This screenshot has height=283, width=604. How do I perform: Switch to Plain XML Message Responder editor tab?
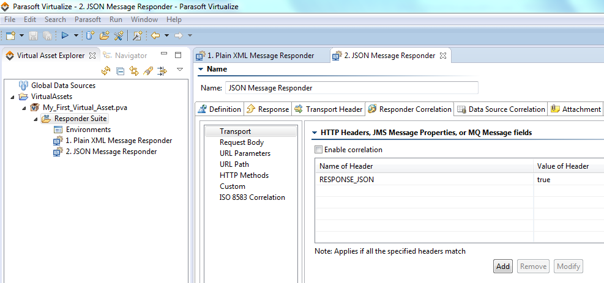(x=261, y=56)
